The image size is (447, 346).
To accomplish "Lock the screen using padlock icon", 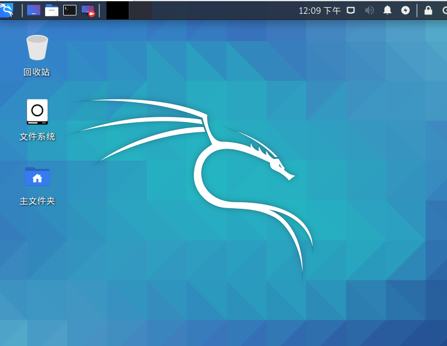I will pos(428,10).
